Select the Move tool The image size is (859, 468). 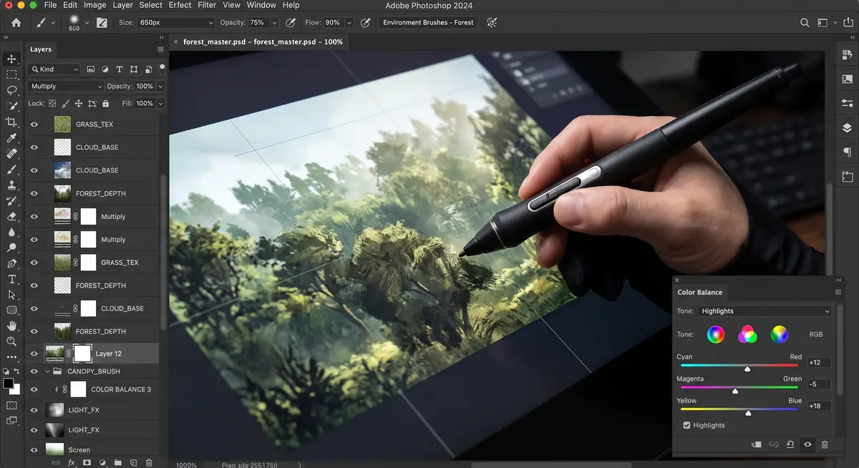(x=11, y=59)
